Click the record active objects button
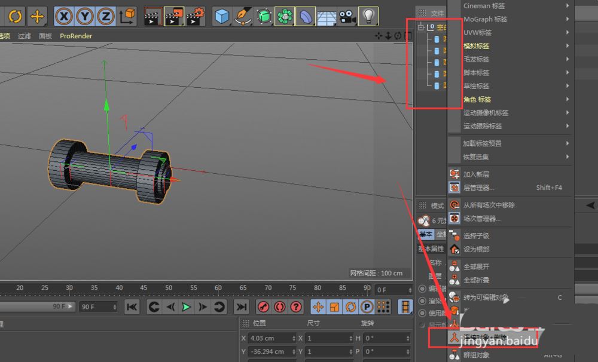 click(263, 307)
